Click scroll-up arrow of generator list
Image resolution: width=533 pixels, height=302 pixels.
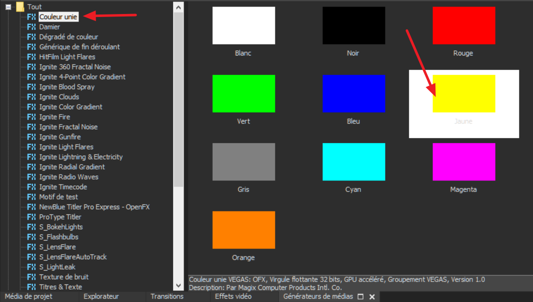[179, 7]
